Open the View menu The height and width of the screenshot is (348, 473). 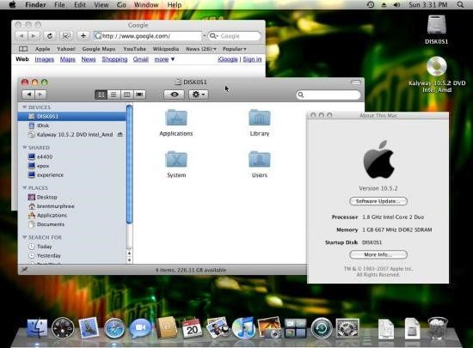click(x=101, y=5)
